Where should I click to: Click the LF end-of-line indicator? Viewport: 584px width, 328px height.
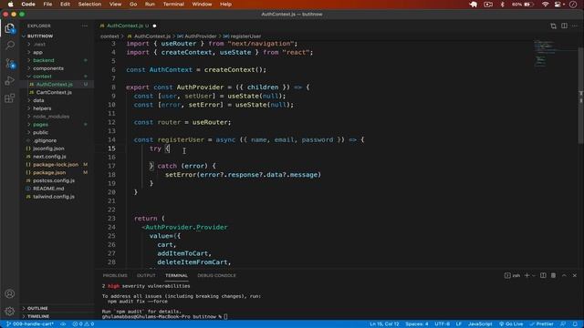coord(459,324)
